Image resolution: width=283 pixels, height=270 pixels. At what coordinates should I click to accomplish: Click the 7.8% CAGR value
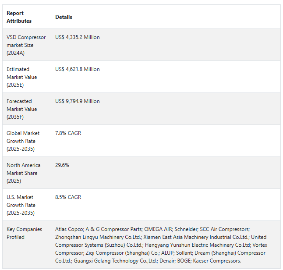68,133
